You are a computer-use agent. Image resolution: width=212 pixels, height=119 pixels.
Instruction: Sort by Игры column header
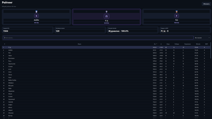coord(168,44)
